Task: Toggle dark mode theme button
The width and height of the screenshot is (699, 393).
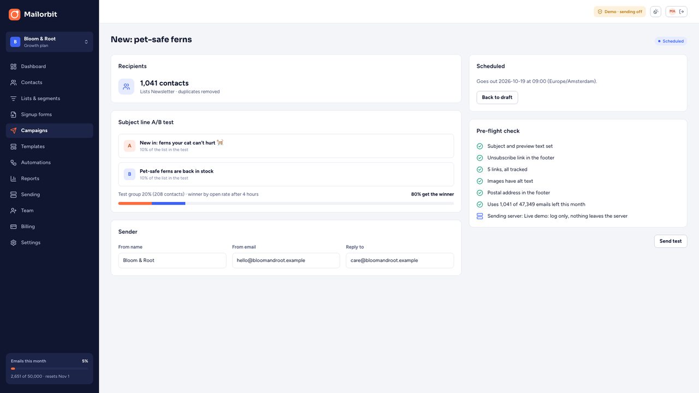Action: click(x=655, y=11)
